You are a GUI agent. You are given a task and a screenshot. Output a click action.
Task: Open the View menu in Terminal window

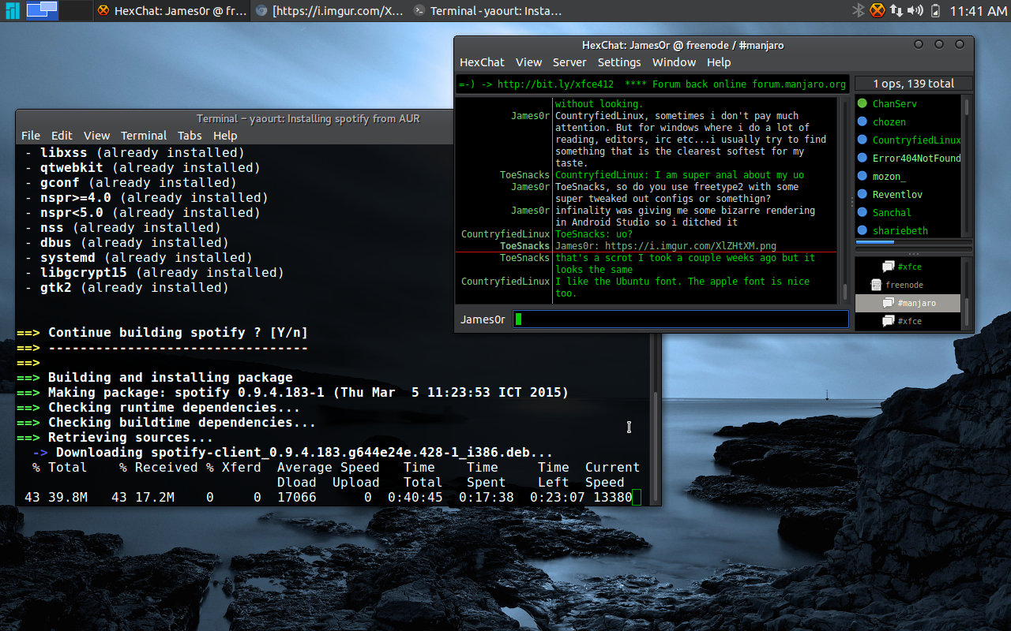click(x=97, y=136)
